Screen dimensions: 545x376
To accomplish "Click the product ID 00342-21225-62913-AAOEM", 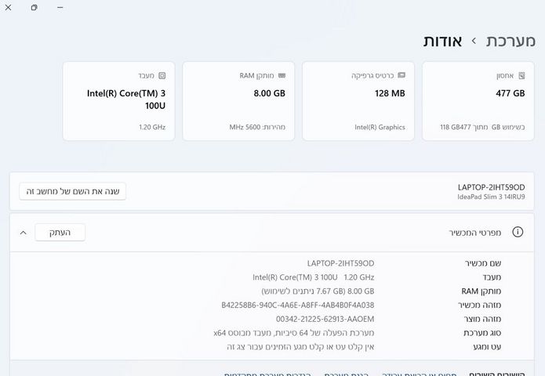I will (325, 319).
